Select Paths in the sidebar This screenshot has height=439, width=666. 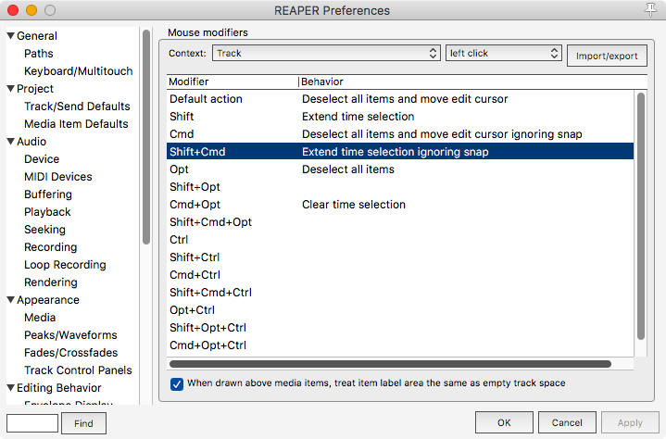click(39, 54)
